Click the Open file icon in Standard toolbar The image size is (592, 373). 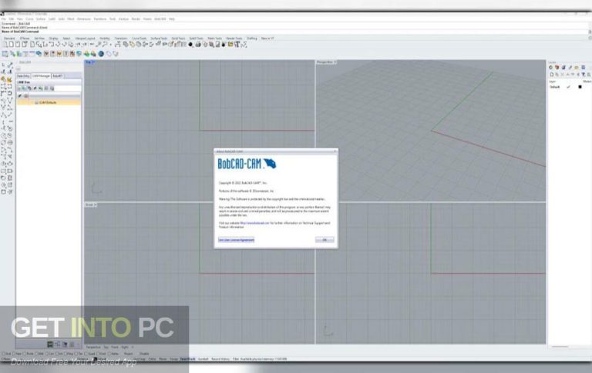click(x=9, y=44)
